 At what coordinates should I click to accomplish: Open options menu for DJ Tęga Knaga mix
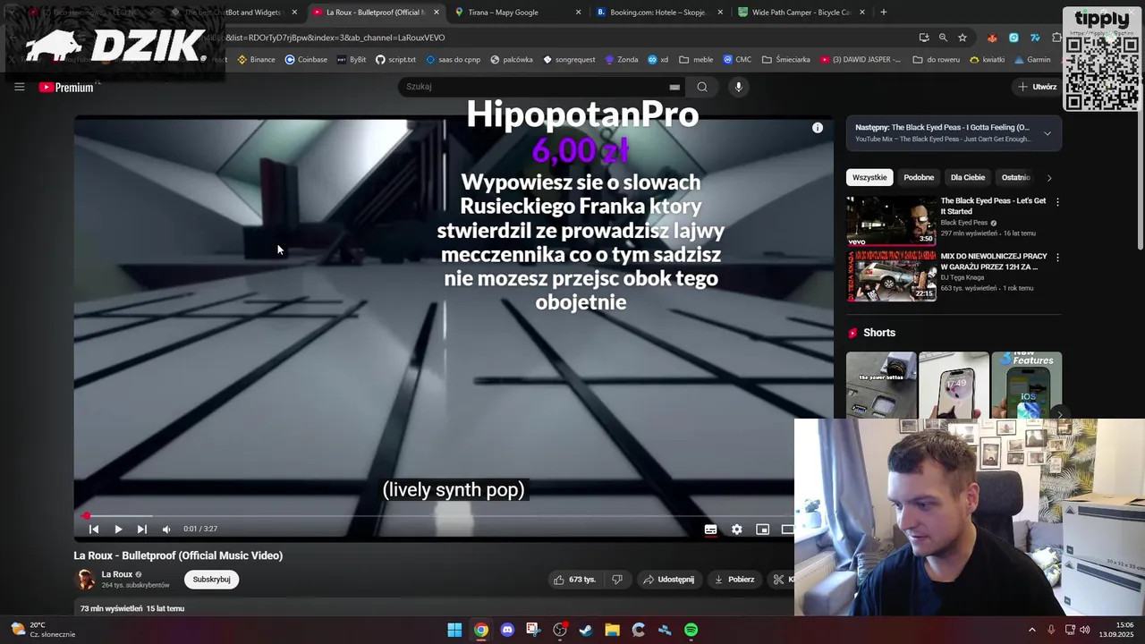(x=1057, y=258)
